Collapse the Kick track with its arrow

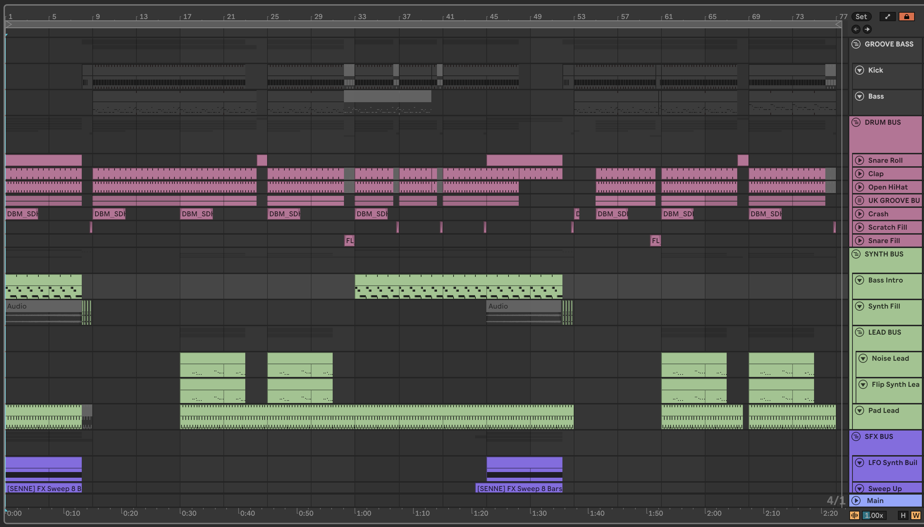(x=860, y=70)
